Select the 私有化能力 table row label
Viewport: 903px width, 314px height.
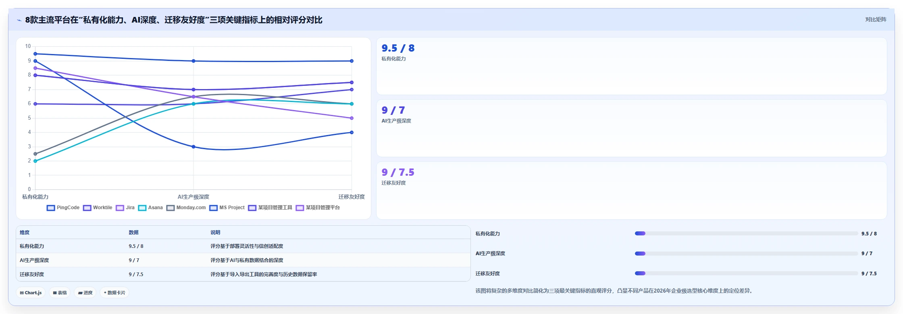[x=32, y=246]
